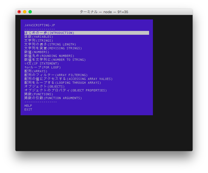Choose the LOOPING THROUGH ARRAYS exercise

pos(62,83)
